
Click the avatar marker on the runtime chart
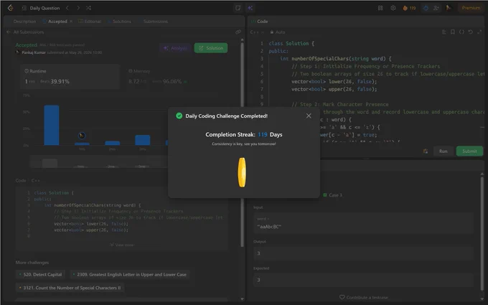coord(82,136)
